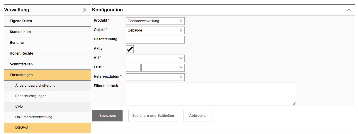The width and height of the screenshot is (358, 134).
Task: Go to Berichte section
Action: click(x=17, y=43)
